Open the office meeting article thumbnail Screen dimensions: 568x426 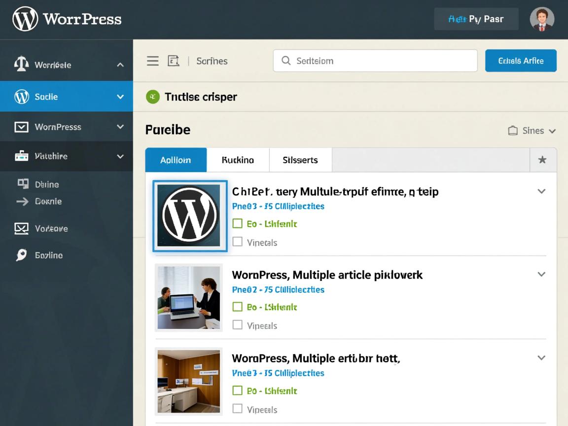point(189,297)
